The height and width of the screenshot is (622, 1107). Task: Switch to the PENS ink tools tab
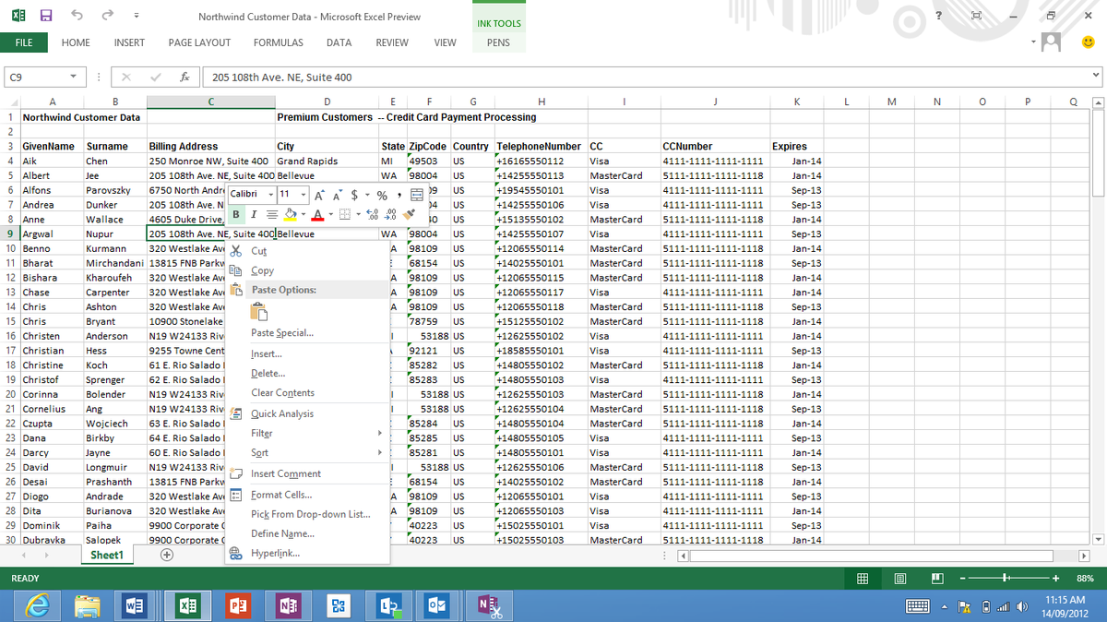click(498, 42)
